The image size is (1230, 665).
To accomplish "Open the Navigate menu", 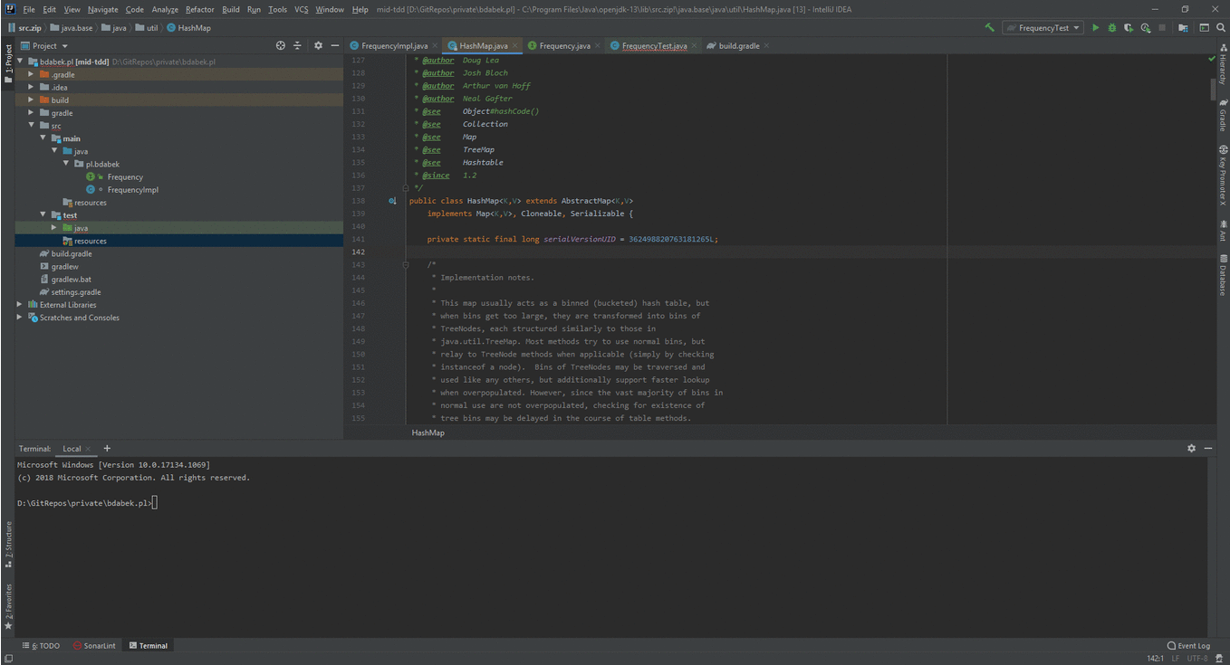I will click(x=102, y=9).
